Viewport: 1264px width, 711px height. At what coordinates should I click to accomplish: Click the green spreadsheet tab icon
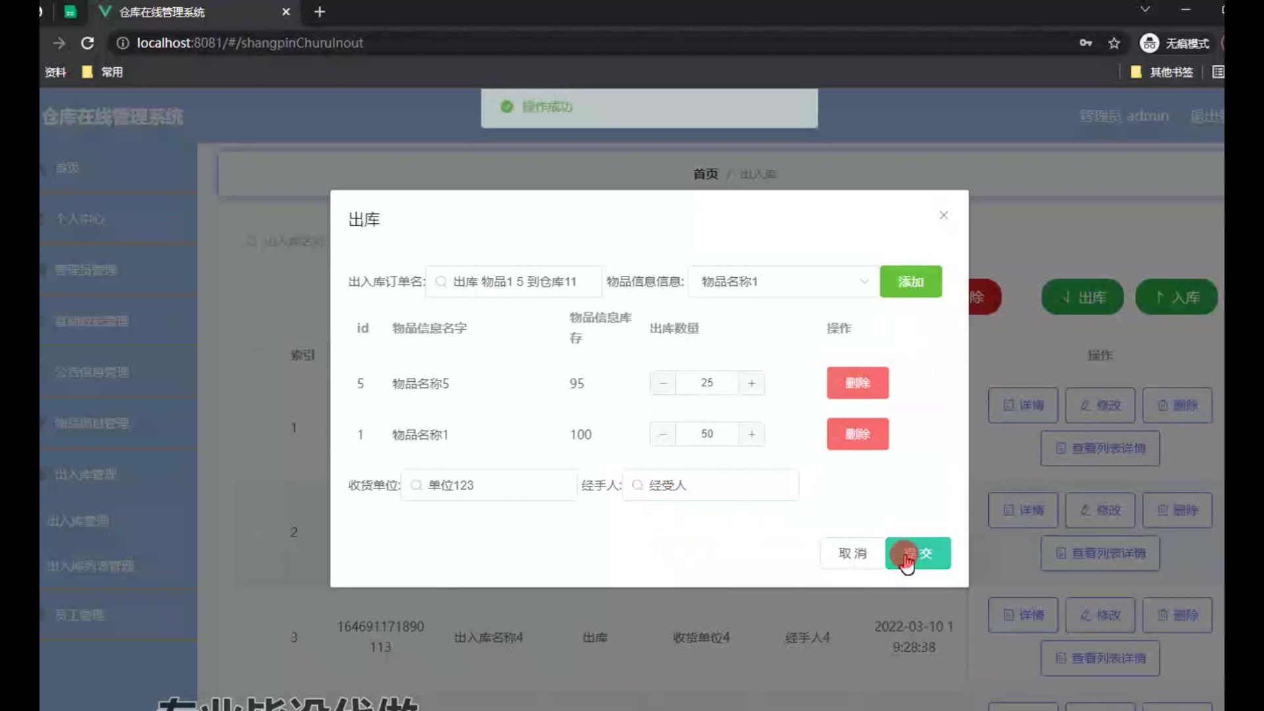click(70, 12)
